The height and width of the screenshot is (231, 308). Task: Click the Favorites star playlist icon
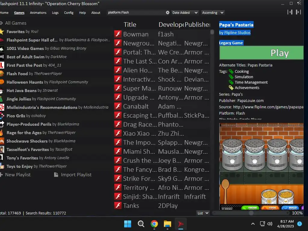click(2, 32)
